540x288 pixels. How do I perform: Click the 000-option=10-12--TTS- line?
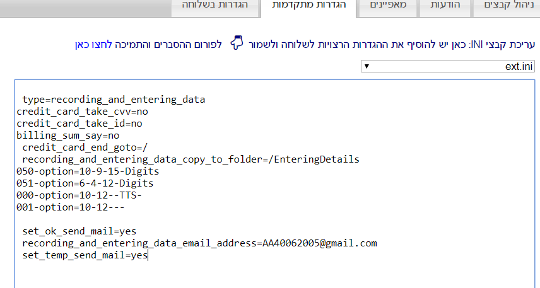pyautogui.click(x=79, y=195)
